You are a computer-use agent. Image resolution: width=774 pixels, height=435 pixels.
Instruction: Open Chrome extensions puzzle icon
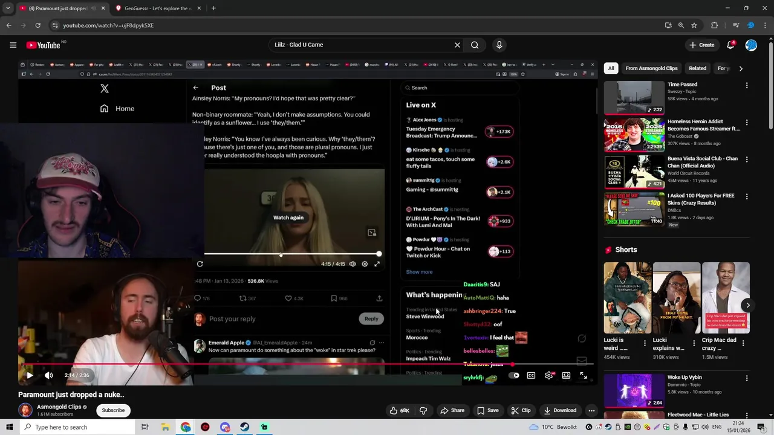click(715, 25)
